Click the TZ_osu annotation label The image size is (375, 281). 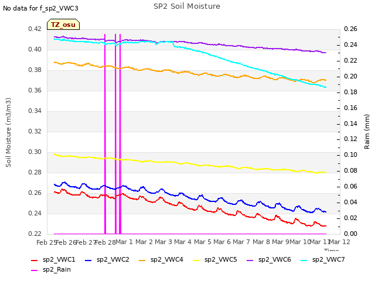click(x=63, y=25)
